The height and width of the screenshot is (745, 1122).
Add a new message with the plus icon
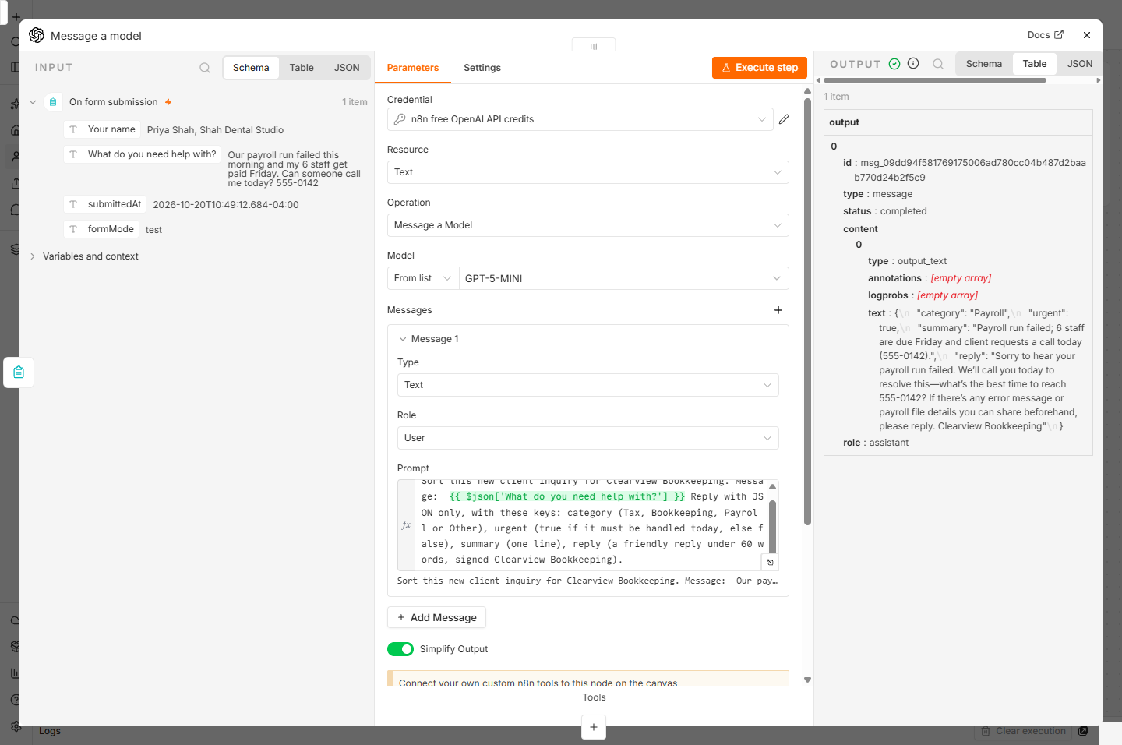pos(778,310)
